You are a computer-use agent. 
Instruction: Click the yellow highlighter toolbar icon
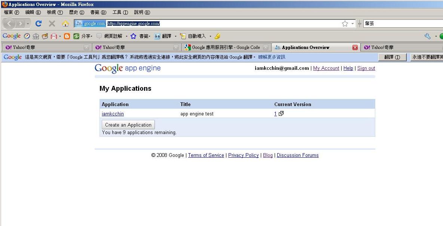pyautogui.click(x=217, y=36)
